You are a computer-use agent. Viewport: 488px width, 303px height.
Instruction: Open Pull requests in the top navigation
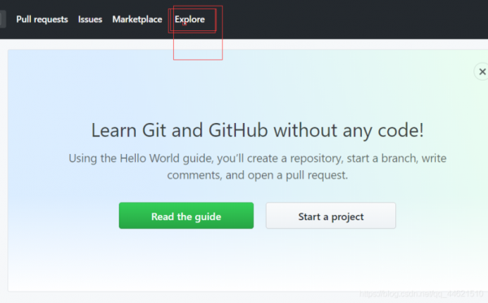point(42,20)
